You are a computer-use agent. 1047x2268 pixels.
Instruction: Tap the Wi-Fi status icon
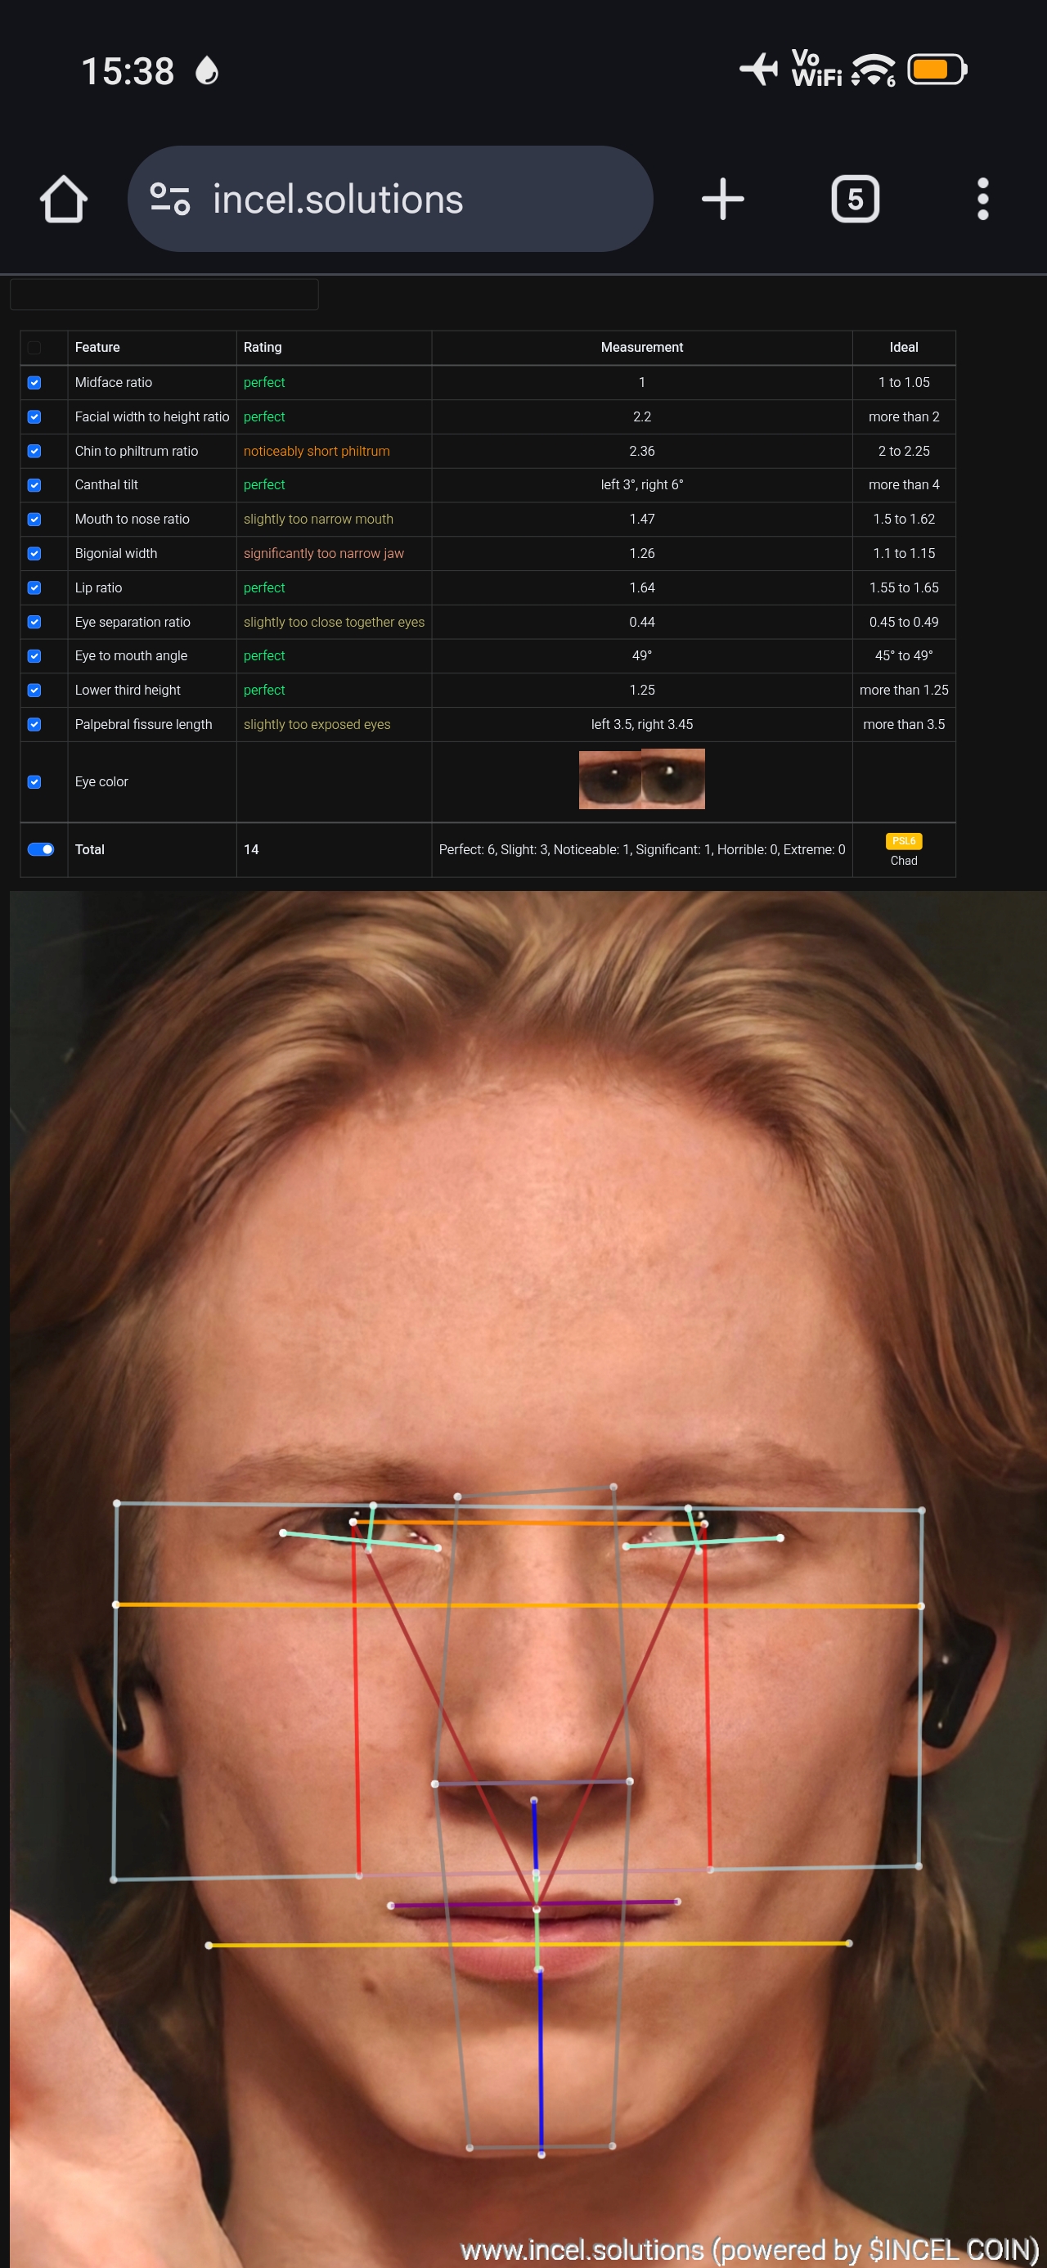pyautogui.click(x=873, y=70)
